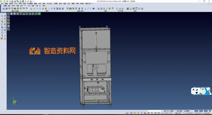Image resolution: width=212 pixels, height=115 pixels.
Task: Switch to the 曲面 ribbon tab
Action: 21,5
